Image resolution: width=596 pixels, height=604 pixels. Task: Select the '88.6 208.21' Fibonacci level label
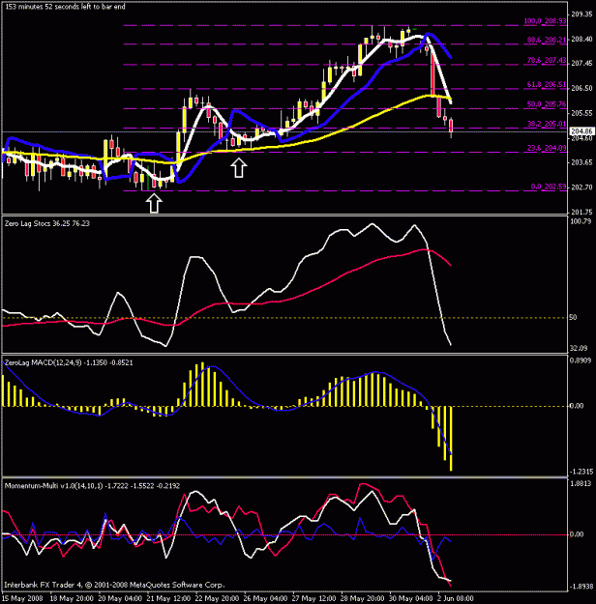[547, 40]
